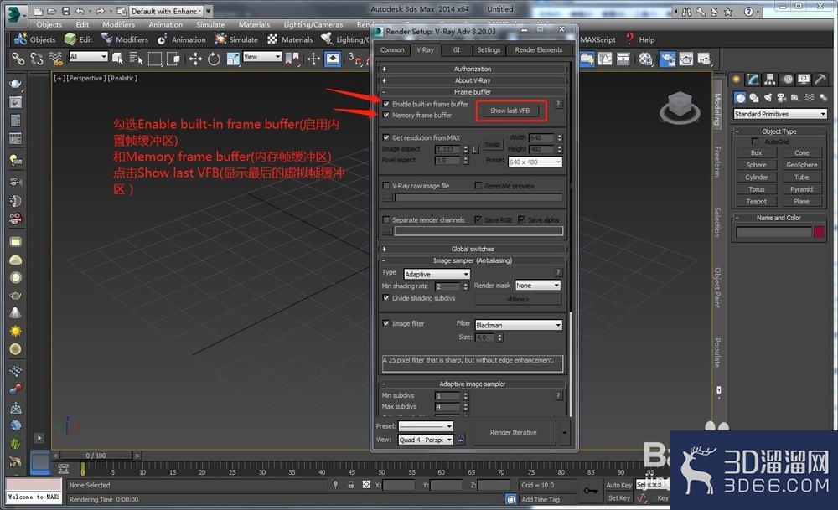Open the Animation menu

click(x=166, y=24)
